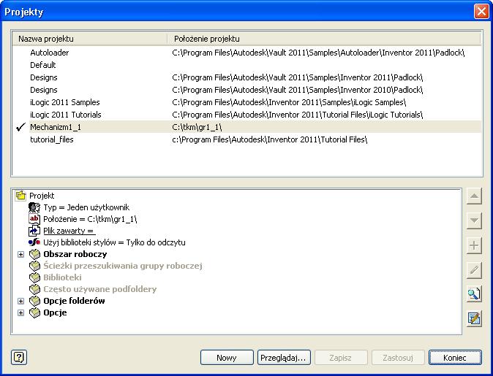
Task: Click the move up arrow button
Action: (x=474, y=196)
